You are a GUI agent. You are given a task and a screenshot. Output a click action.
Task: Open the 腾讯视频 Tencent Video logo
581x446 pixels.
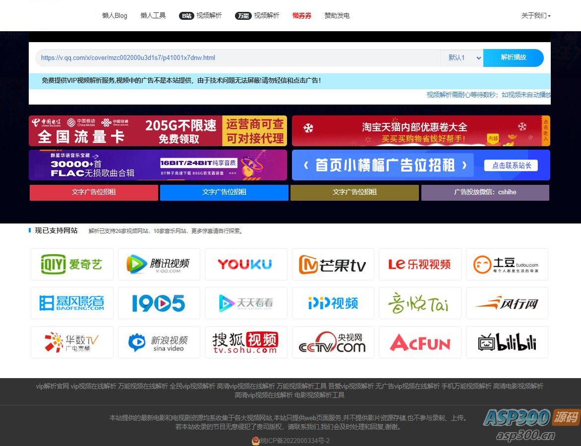pos(159,264)
